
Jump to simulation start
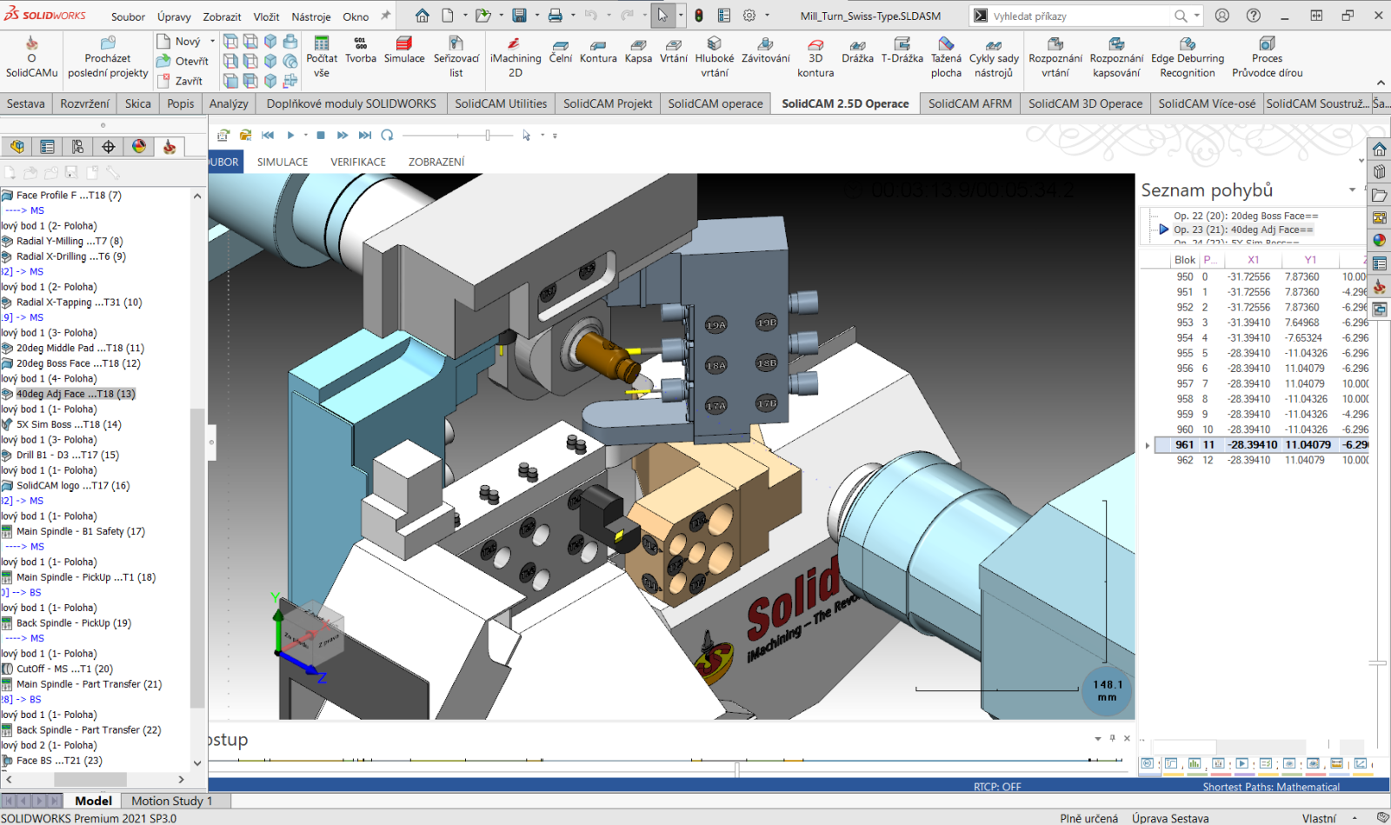268,135
